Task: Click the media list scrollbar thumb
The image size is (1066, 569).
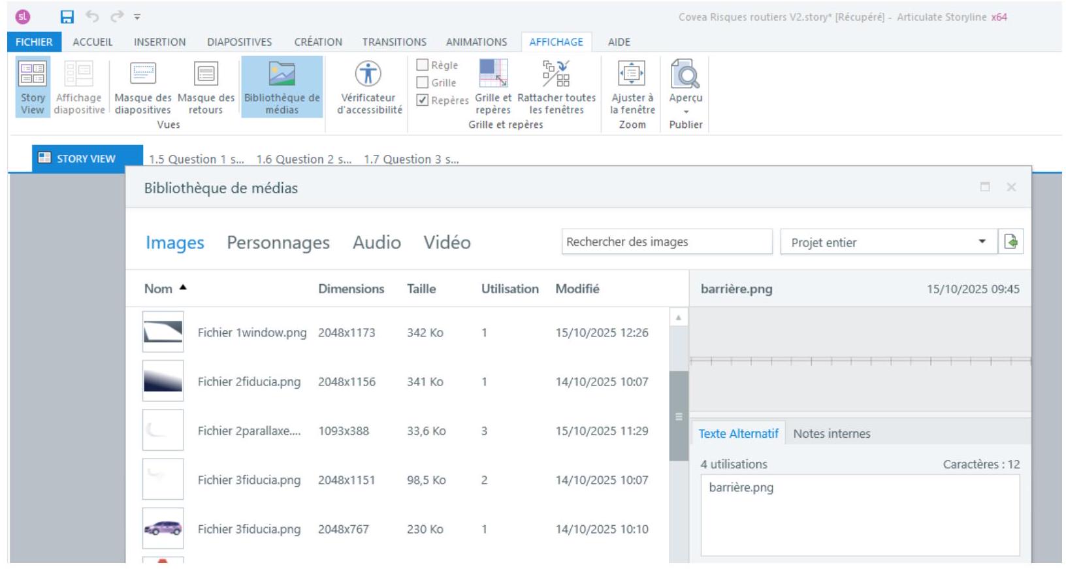Action: [679, 416]
